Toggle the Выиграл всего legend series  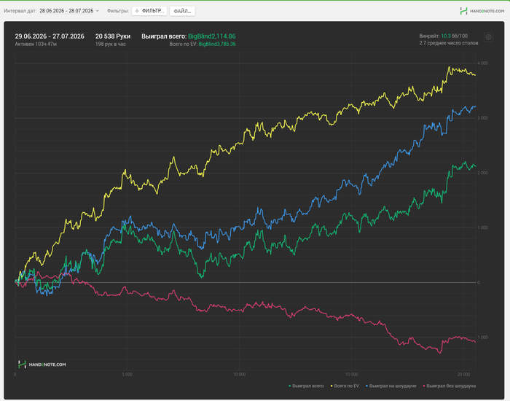coord(306,386)
